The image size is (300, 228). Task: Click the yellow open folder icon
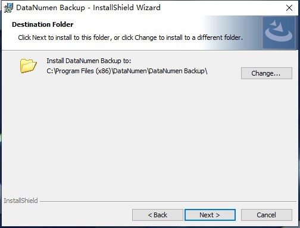click(x=29, y=65)
